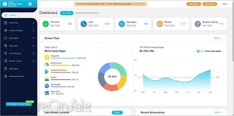Click the 8h 43m donut chart center

coord(113,77)
